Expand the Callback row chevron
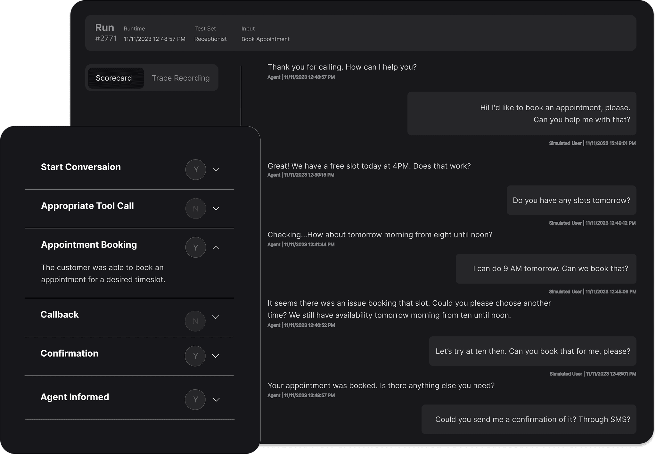 216,317
